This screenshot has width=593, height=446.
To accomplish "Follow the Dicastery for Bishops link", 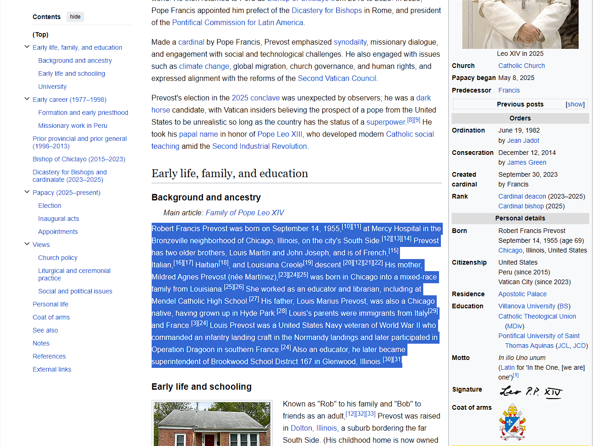I will [326, 10].
